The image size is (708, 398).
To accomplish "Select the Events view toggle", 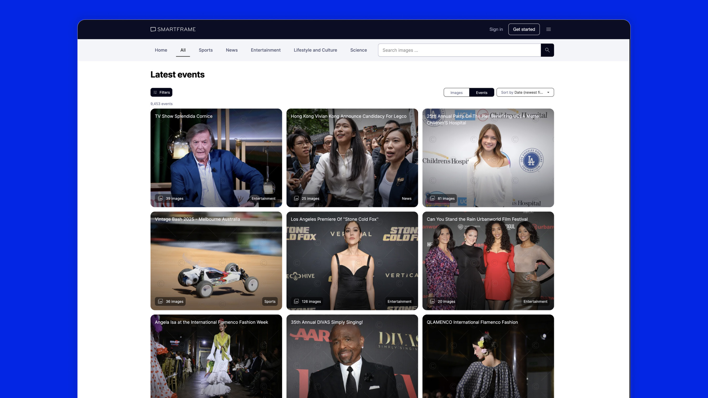I will pyautogui.click(x=481, y=92).
